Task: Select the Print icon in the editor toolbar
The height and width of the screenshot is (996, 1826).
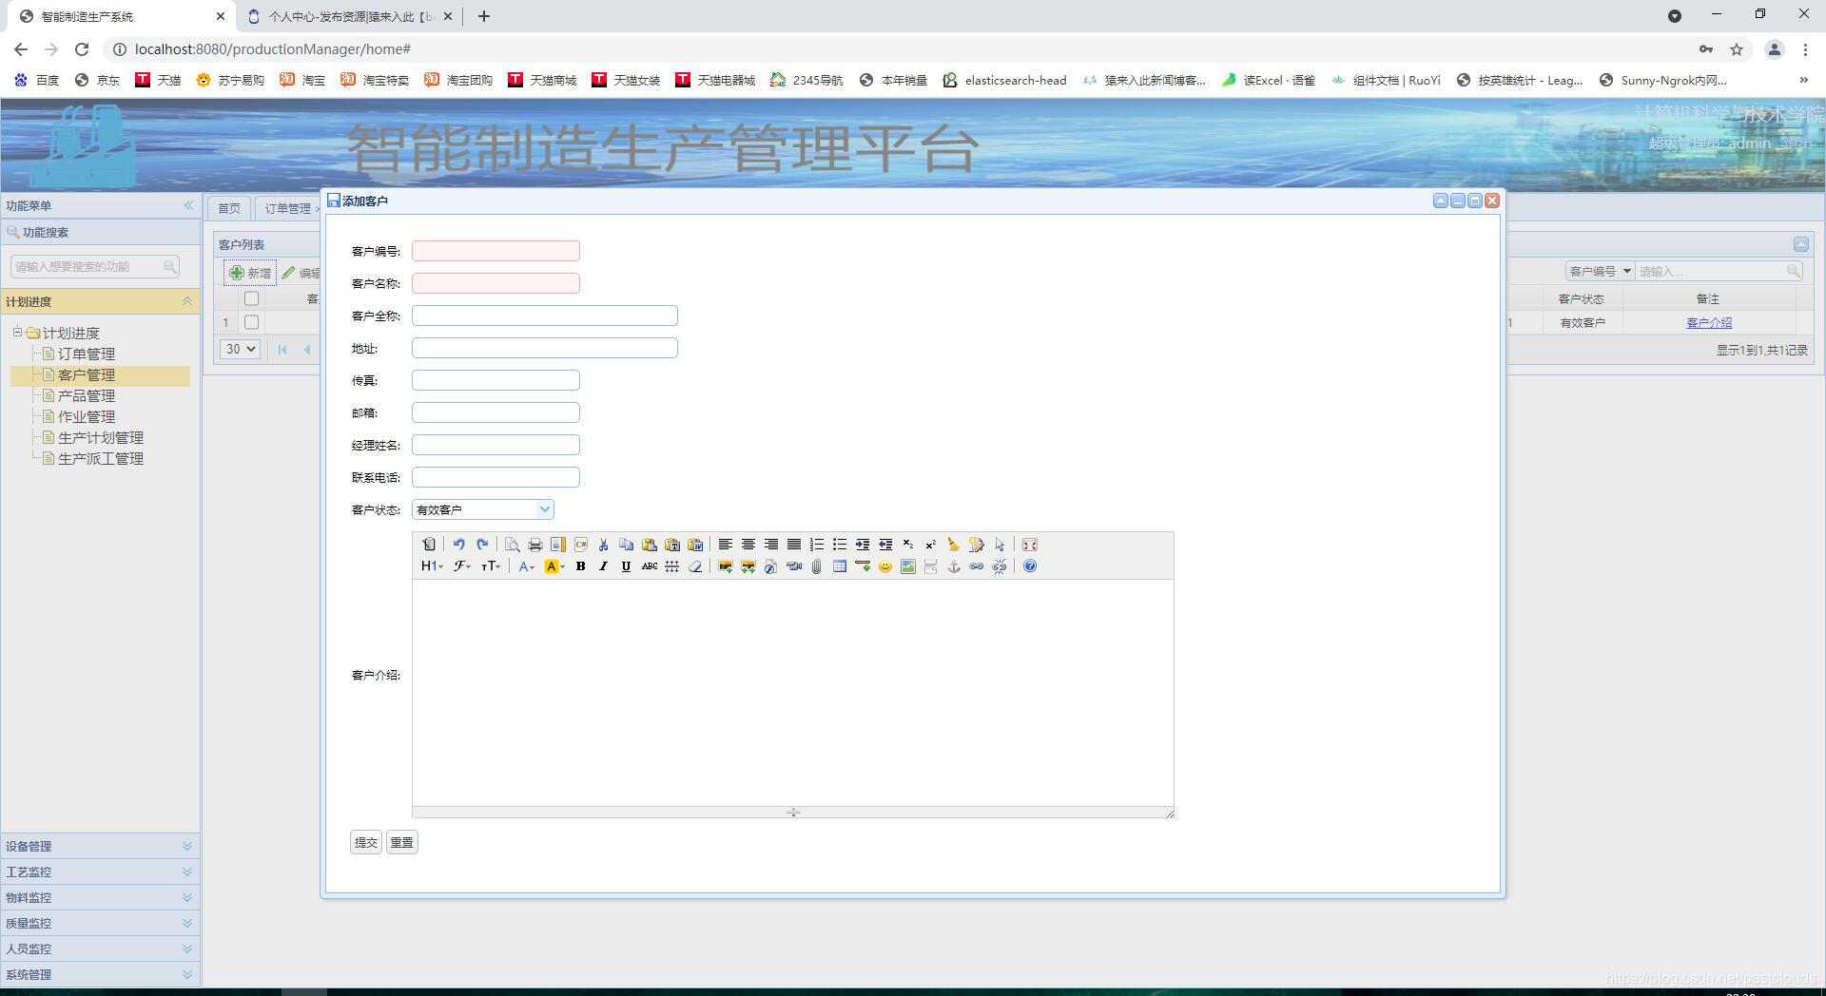Action: tap(534, 545)
